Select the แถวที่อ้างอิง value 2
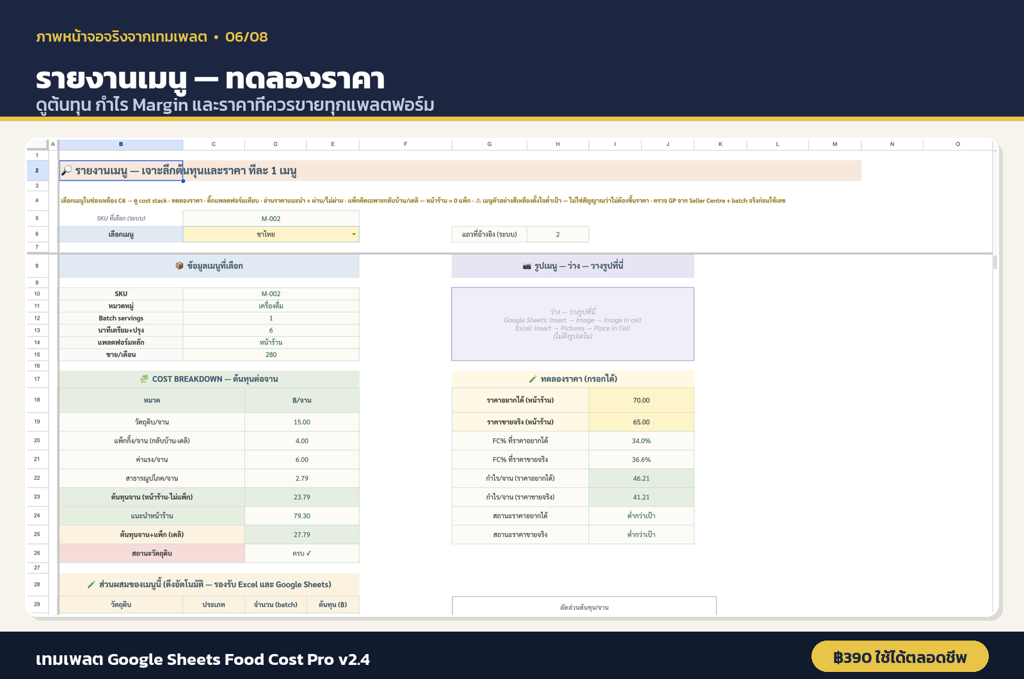The image size is (1024, 679). coord(557,234)
